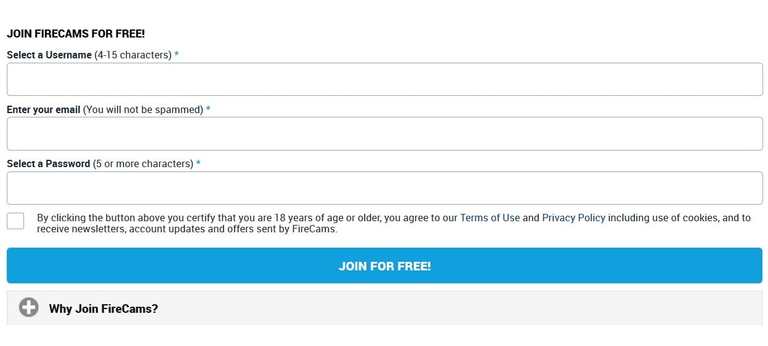Image resolution: width=768 pixels, height=346 pixels.
Task: Click the blue asterisk after email label
Action: point(208,109)
